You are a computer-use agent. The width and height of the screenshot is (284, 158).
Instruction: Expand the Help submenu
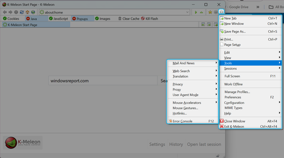tap(251, 113)
